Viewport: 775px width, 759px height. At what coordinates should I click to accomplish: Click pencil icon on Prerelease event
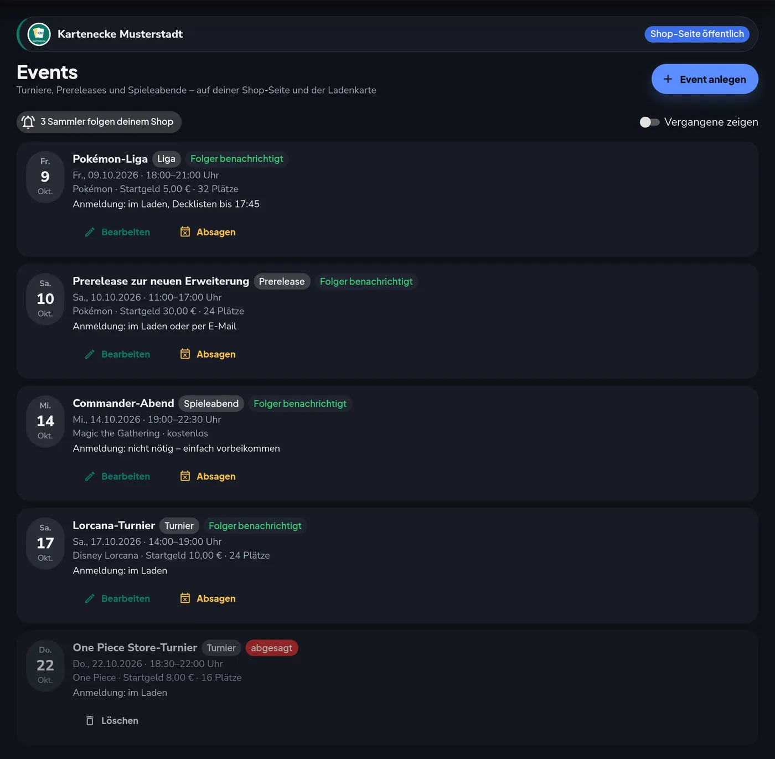(90, 354)
